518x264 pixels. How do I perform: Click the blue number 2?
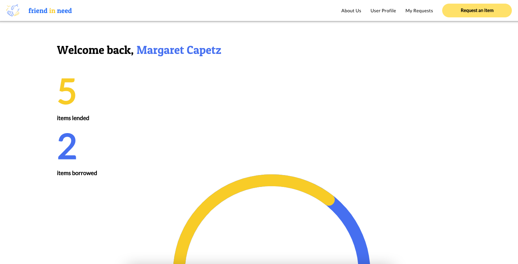[x=67, y=146]
